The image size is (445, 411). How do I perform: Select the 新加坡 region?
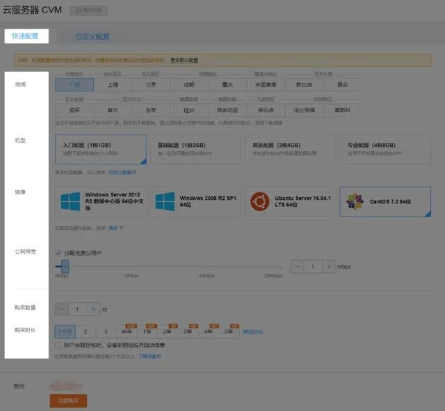point(305,85)
